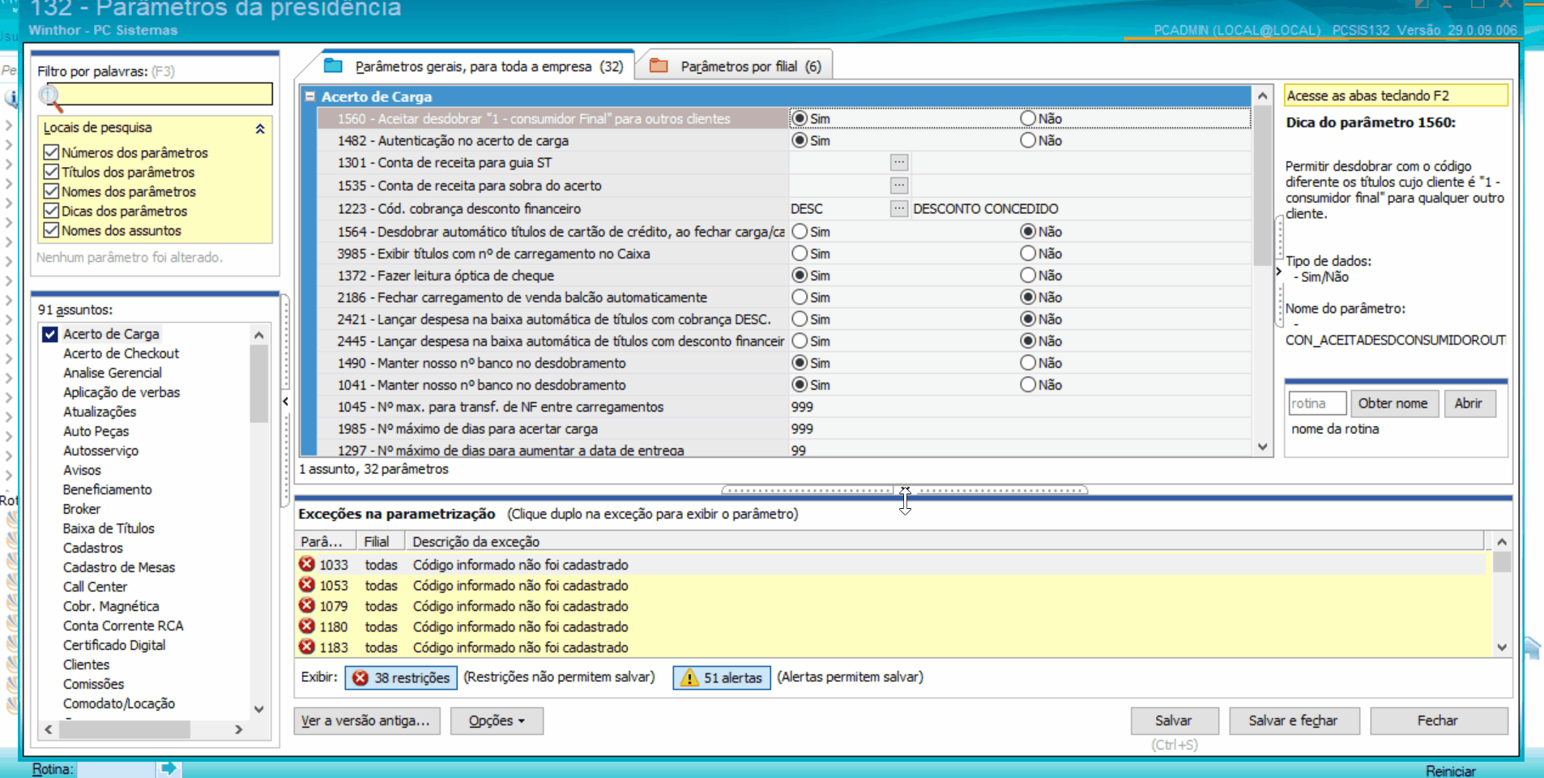The height and width of the screenshot is (778, 1544).
Task: Focus the rotina input field
Action: coord(1317,404)
